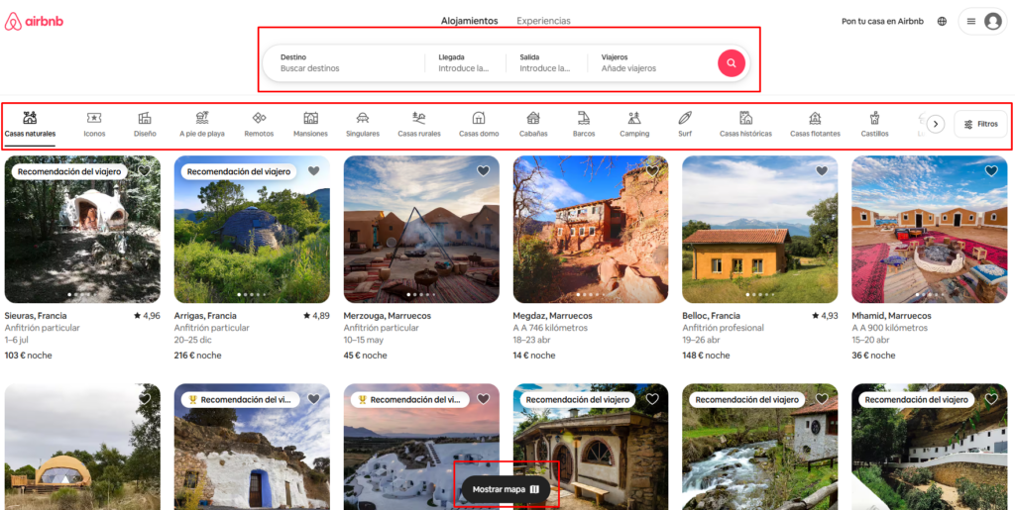
Task: Select the Casas rurales category
Action: click(419, 124)
